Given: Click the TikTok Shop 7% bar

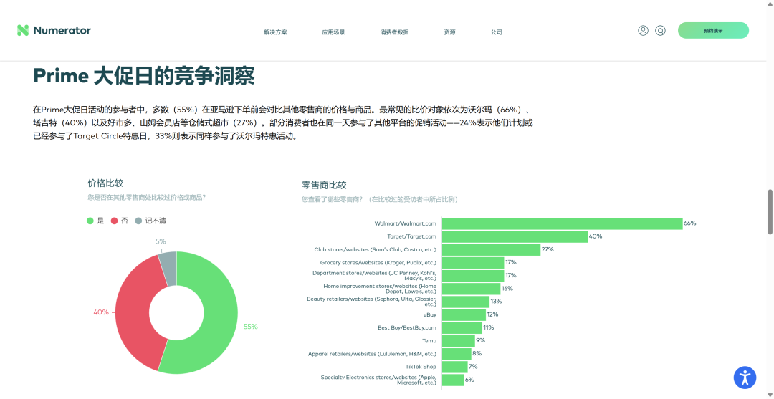Looking at the screenshot, I should click(x=454, y=367).
